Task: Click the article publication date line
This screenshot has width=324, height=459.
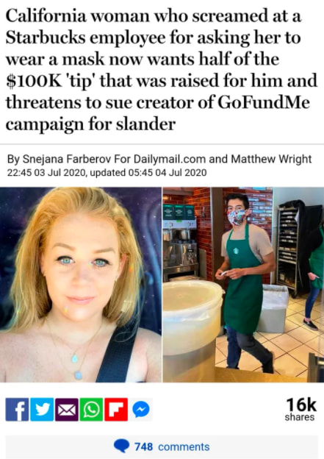Action: pyautogui.click(x=107, y=172)
